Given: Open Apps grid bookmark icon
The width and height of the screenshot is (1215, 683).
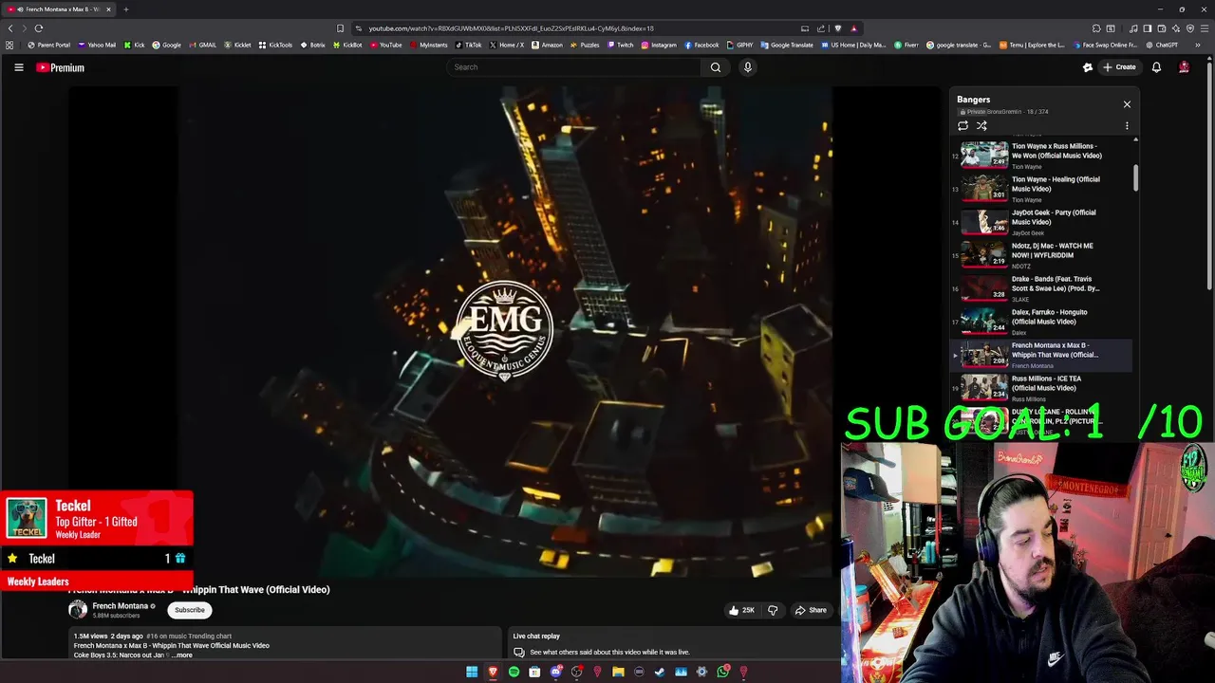Looking at the screenshot, I should tap(9, 45).
